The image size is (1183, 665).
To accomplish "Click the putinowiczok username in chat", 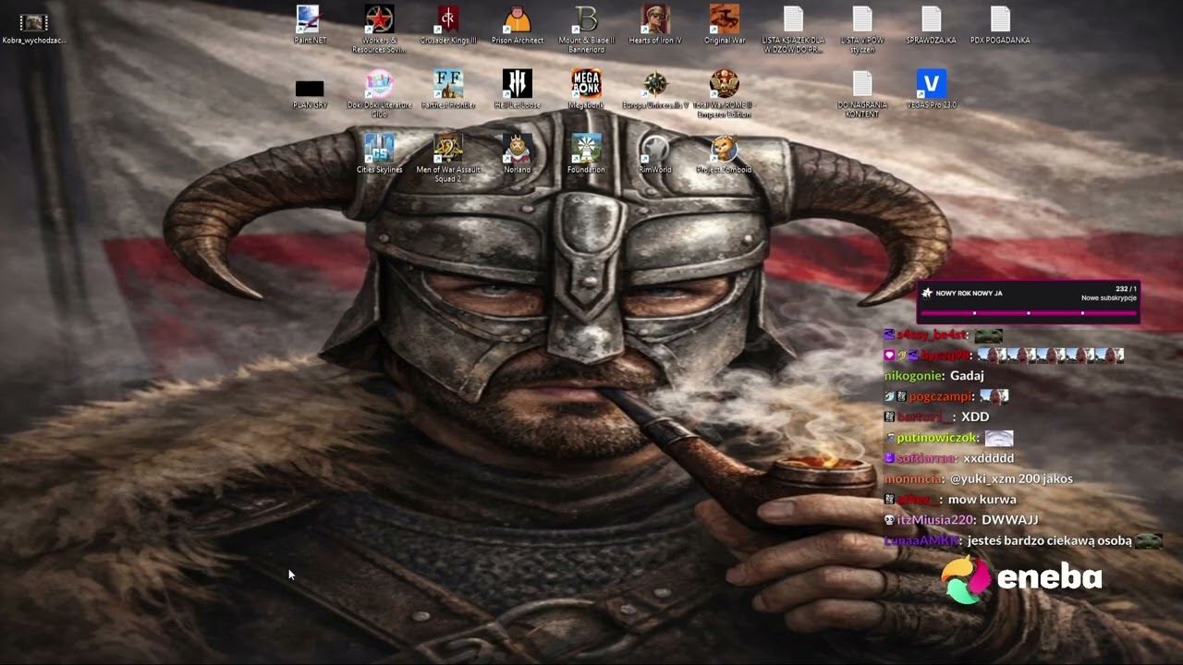I will 937,438.
